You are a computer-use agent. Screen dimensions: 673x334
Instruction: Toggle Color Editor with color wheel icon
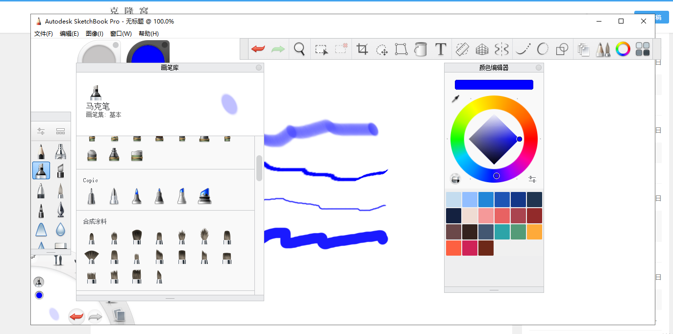[x=623, y=49]
